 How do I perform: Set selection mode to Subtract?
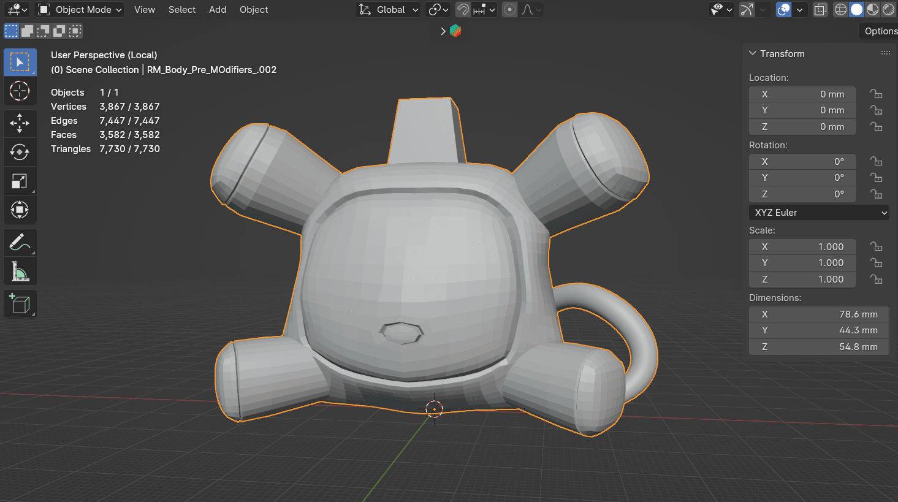pos(44,31)
